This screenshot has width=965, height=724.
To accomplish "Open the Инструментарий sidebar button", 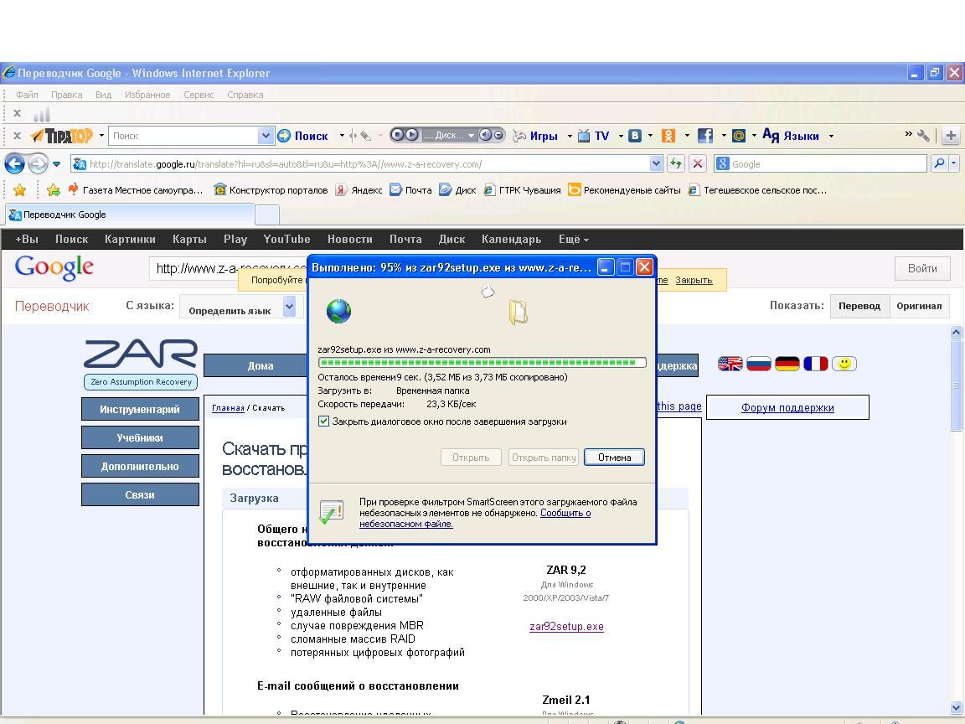I will coord(141,410).
